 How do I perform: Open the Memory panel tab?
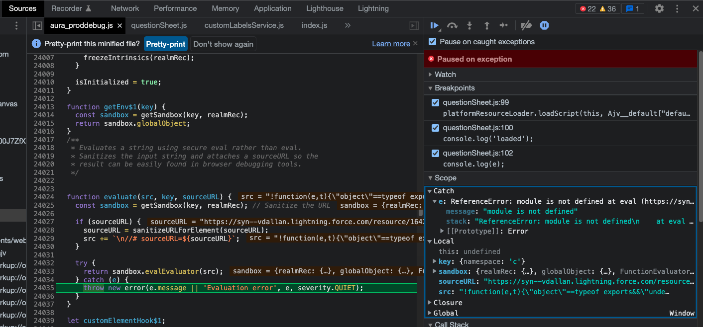(226, 8)
